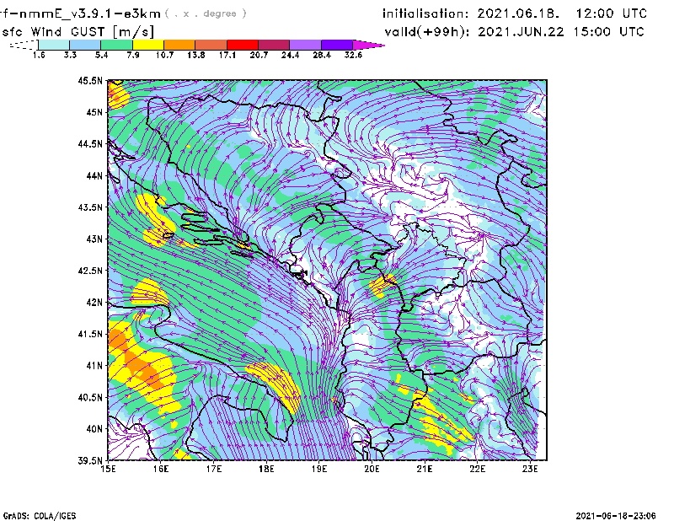Viewport: 674px width, 521px height.
Task: Click legend value 32.6
Action: [353, 55]
